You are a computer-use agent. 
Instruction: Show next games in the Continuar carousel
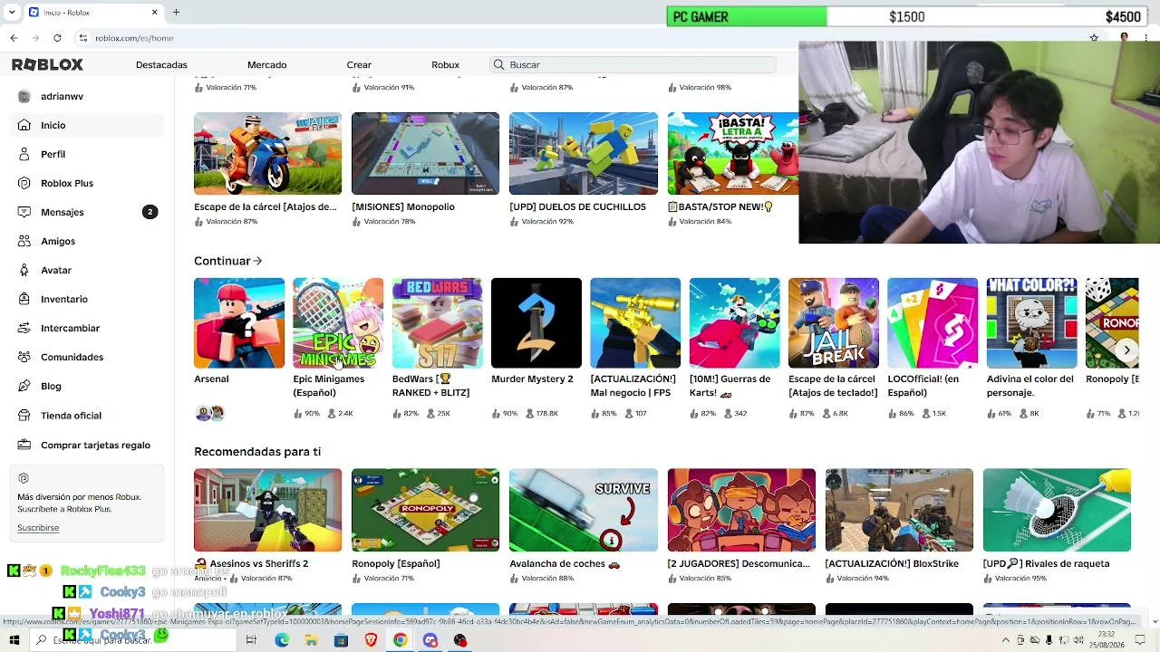pyautogui.click(x=1126, y=350)
